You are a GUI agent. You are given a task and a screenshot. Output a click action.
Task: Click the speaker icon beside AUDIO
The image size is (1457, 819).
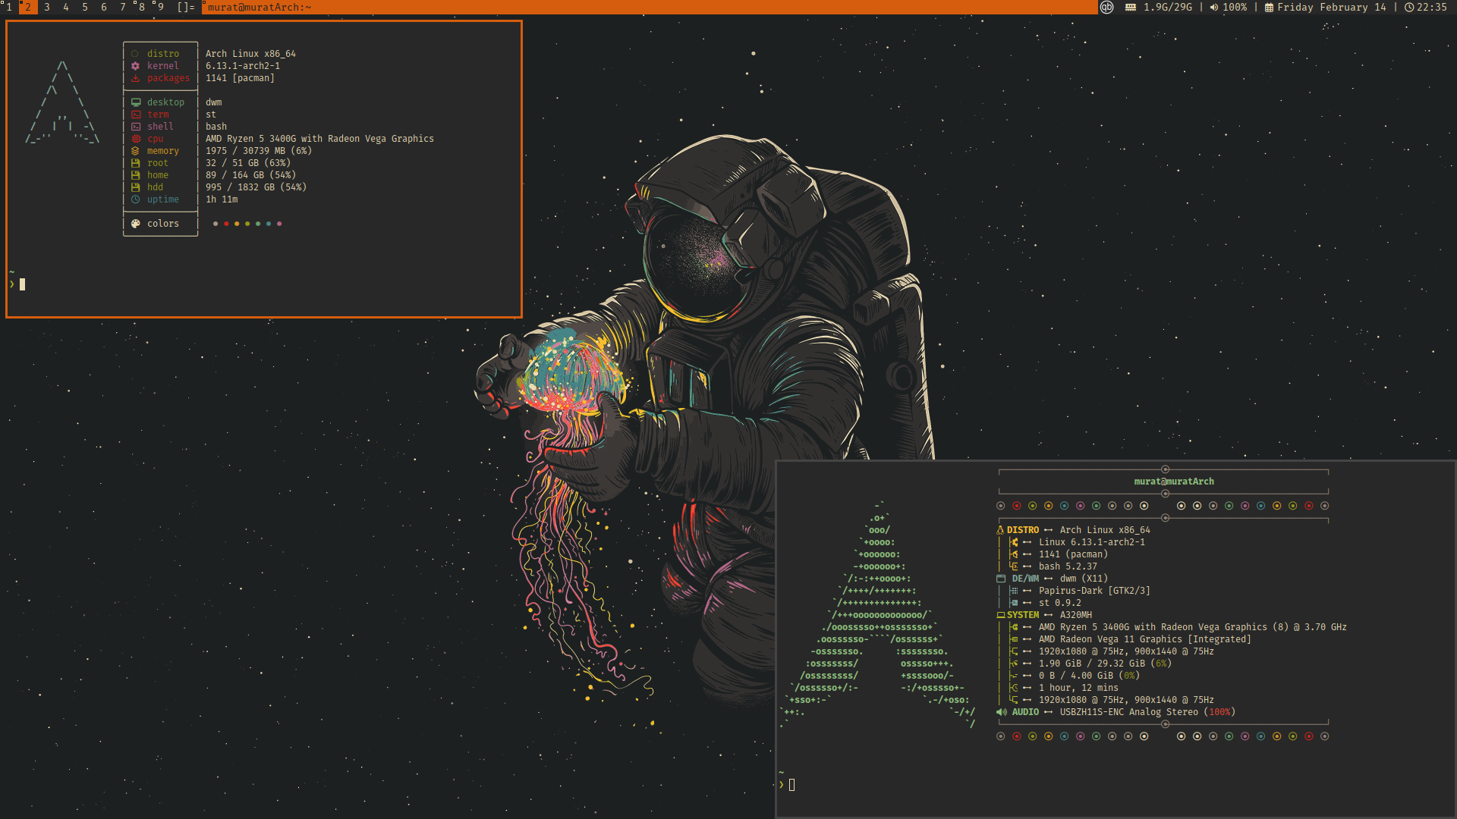coord(1002,712)
